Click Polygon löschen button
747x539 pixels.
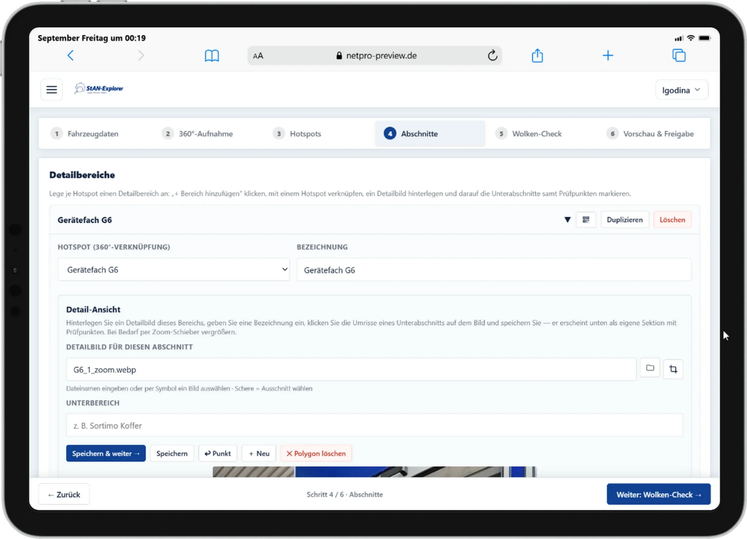coord(316,453)
